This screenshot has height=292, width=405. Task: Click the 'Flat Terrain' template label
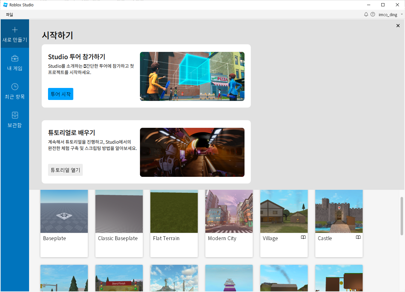[x=166, y=238]
